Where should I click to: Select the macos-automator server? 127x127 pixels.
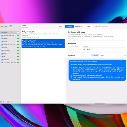pos(10,45)
